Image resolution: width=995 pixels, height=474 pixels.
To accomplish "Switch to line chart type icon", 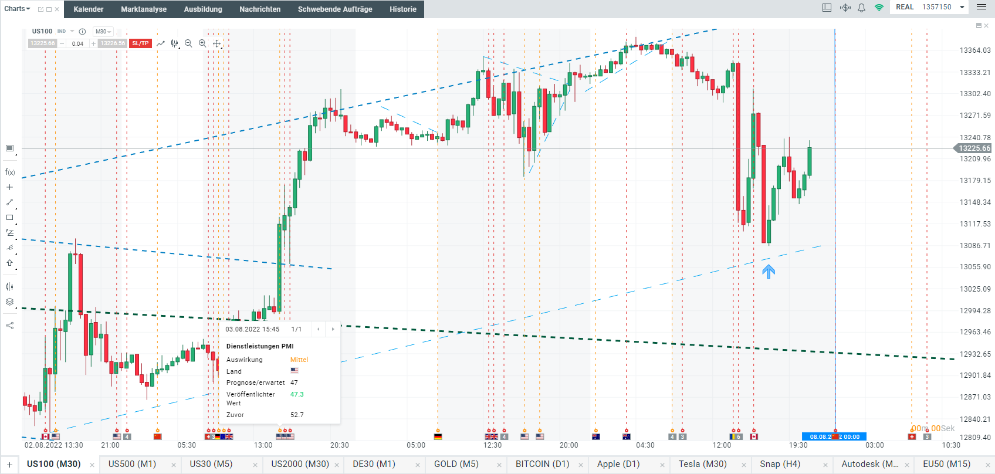I will coord(160,43).
